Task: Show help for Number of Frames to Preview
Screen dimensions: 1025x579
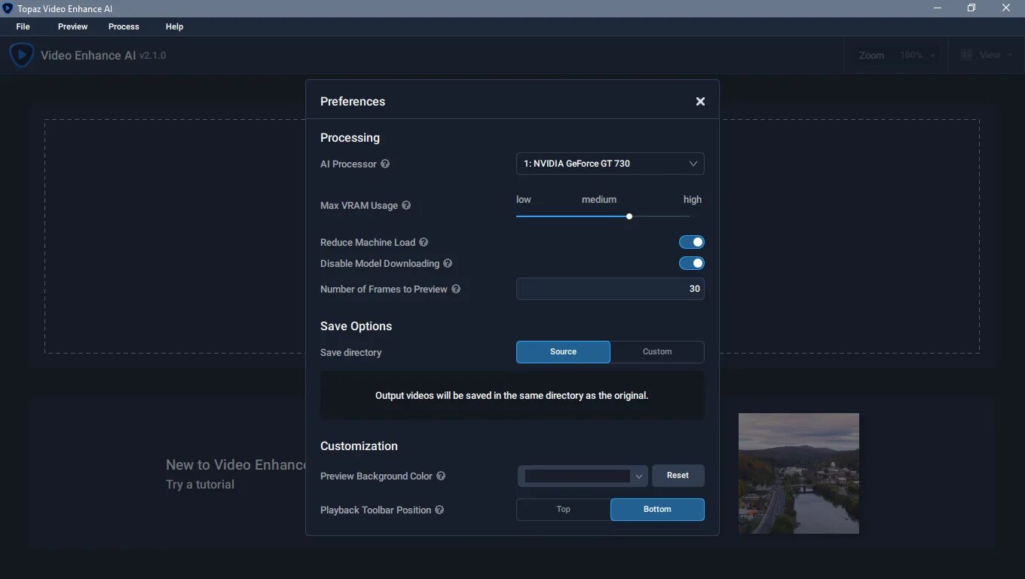Action: click(456, 289)
